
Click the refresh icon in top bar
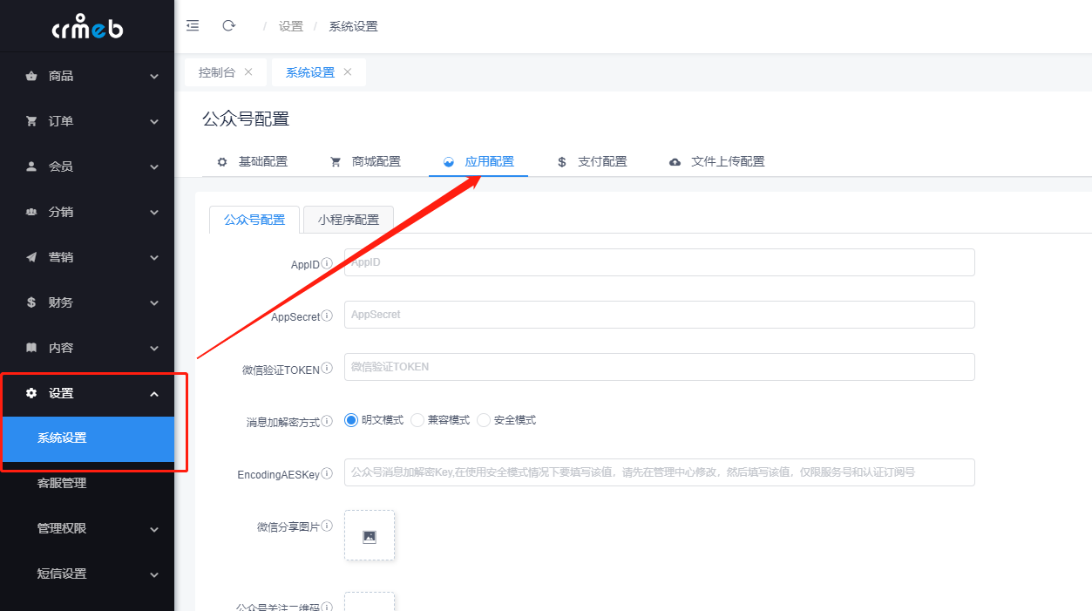tap(229, 26)
